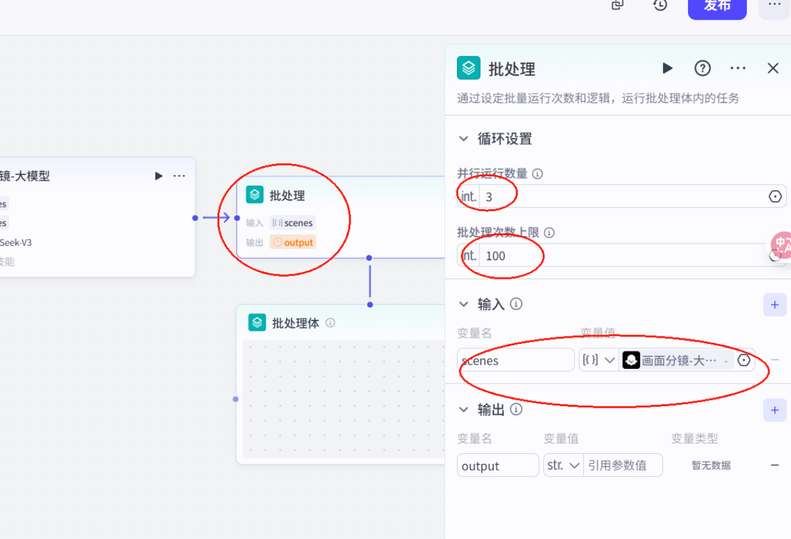
Task: Run the 画面分镜-大模型 node with its play icon
Action: pos(158,176)
